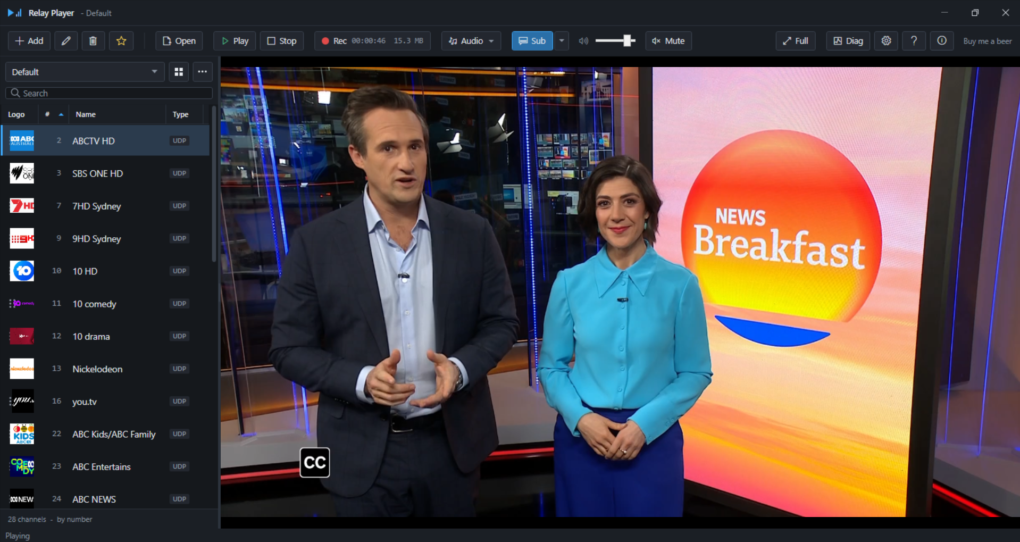1020x542 pixels.
Task: Expand the arrow next to Sub
Action: coord(562,41)
